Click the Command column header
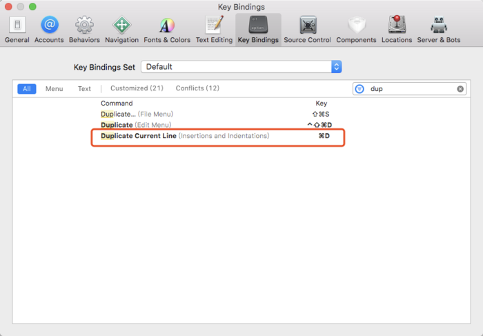Image resolution: width=483 pixels, height=336 pixels. [x=117, y=103]
